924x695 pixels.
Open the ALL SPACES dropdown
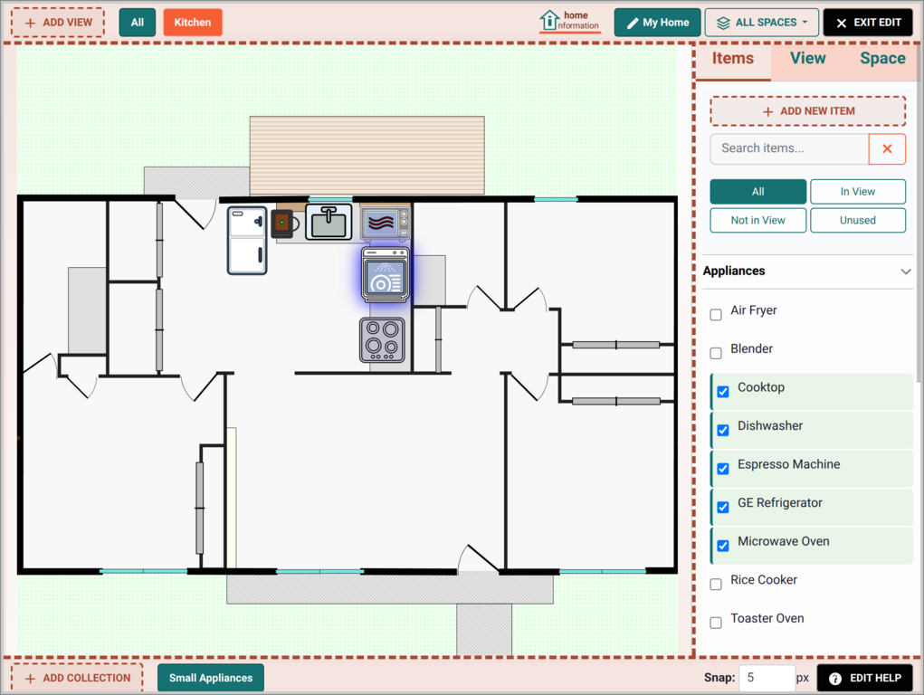(x=761, y=23)
